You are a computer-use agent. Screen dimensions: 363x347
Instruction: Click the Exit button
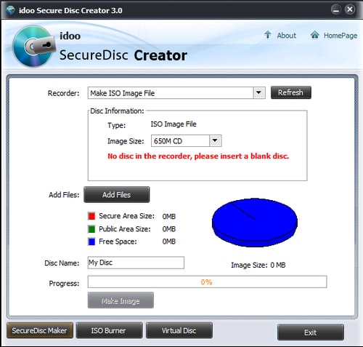(x=311, y=332)
